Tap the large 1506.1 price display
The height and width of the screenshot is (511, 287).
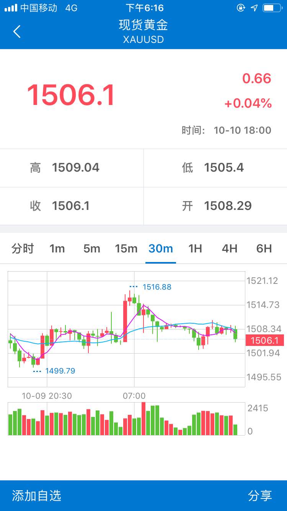[x=71, y=95]
